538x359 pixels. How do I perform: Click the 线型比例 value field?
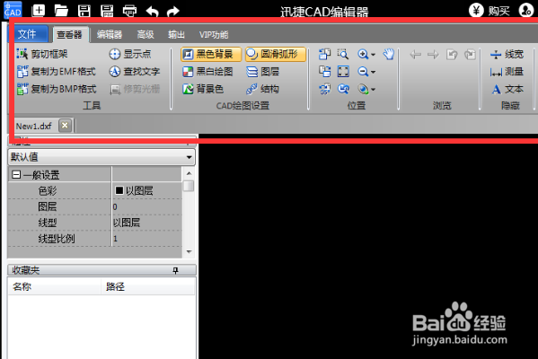point(147,239)
